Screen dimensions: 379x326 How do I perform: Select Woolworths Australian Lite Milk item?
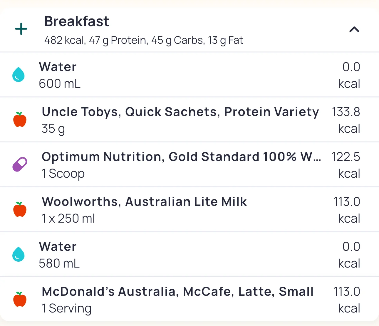point(144,202)
